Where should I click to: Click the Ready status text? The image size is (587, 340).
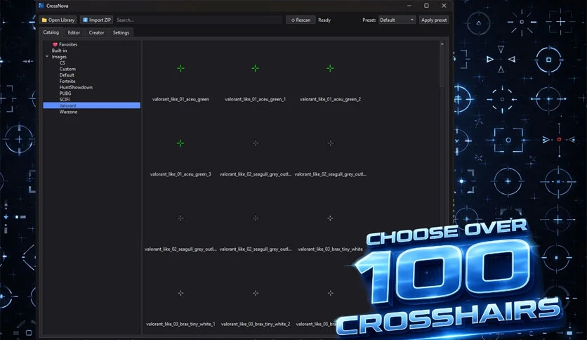tap(324, 20)
